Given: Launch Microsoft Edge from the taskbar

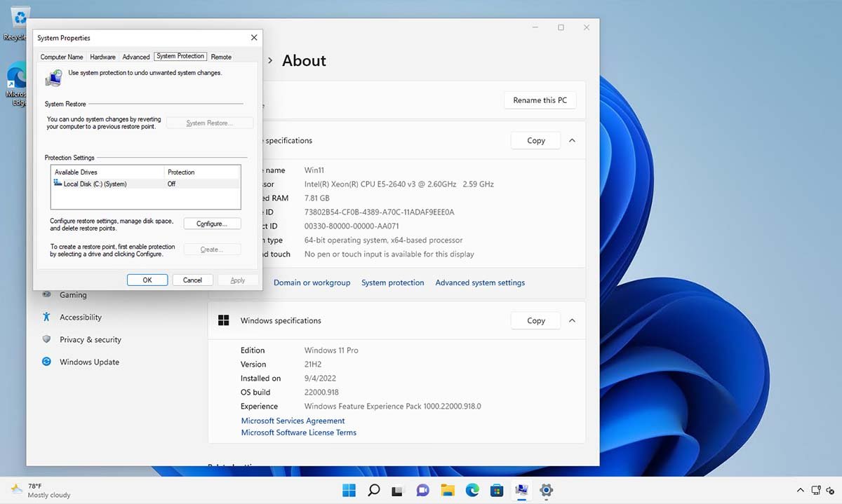Looking at the screenshot, I should [472, 490].
